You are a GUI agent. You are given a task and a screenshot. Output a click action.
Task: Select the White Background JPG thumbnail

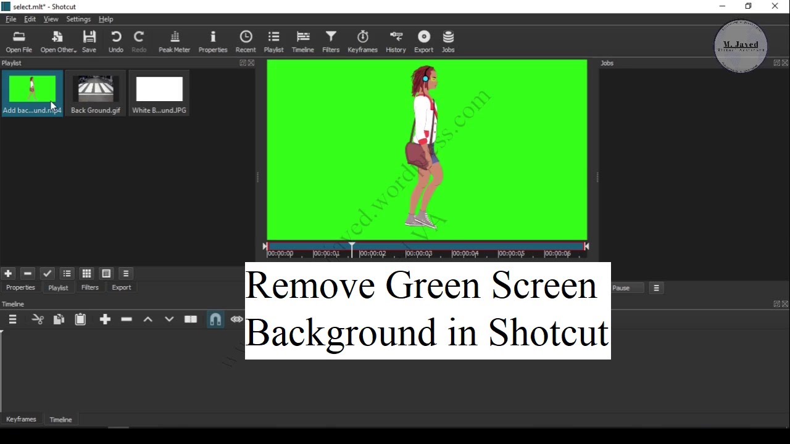click(159, 93)
